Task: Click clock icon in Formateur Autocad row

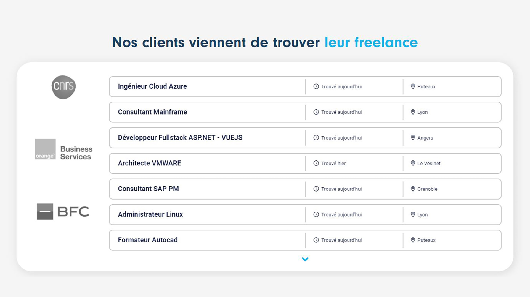Action: [316, 240]
